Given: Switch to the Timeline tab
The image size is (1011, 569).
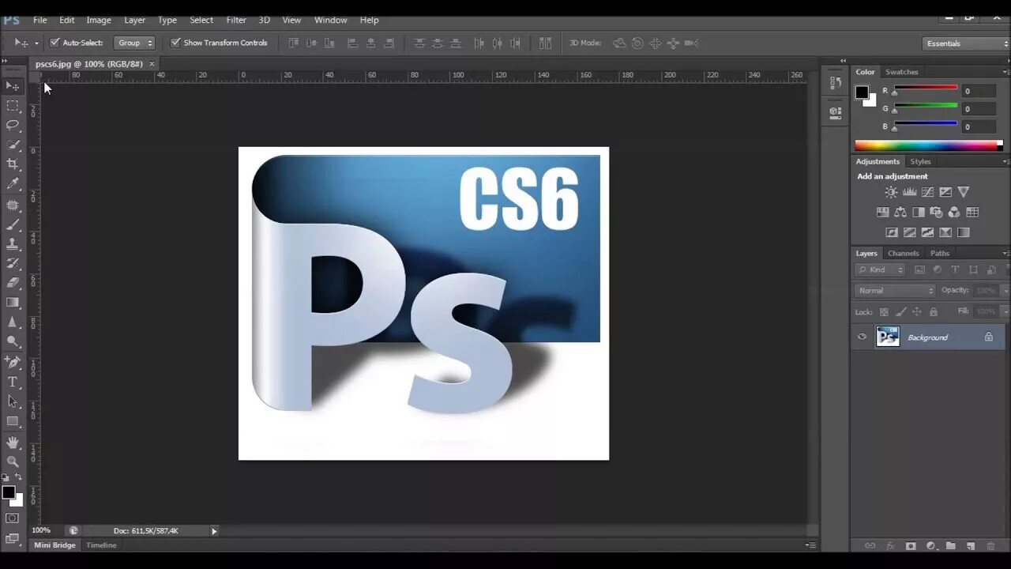Looking at the screenshot, I should tap(101, 545).
